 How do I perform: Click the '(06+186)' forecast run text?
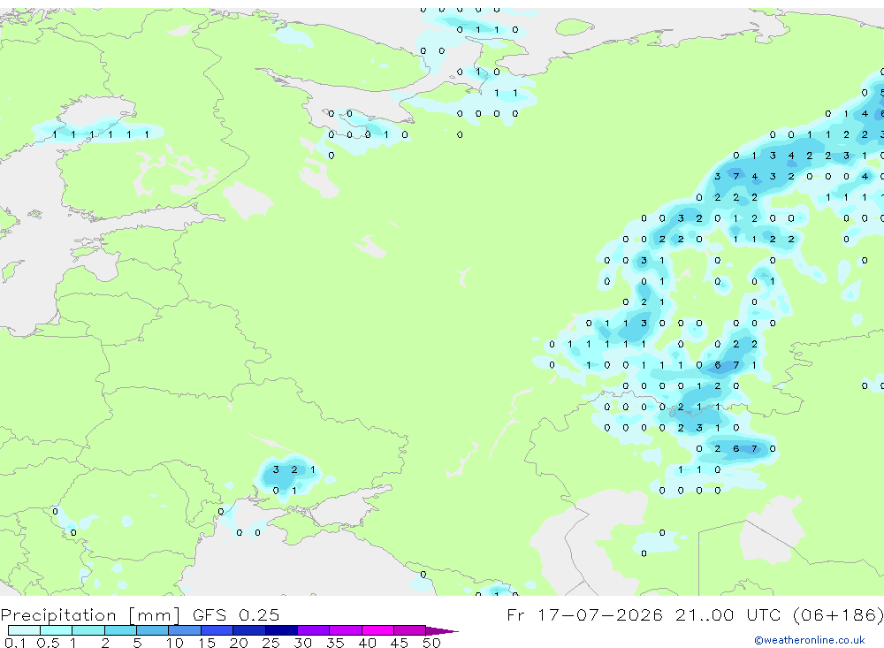(838, 614)
